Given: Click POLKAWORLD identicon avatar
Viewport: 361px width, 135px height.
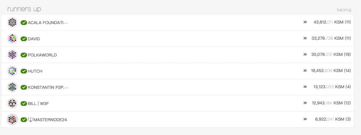Looking at the screenshot, I should pyautogui.click(x=12, y=55).
